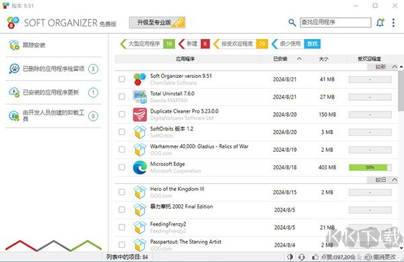404x262 pixels.
Task: Click the 已删除的应用程序残留项 paw icon
Action: 14,69
